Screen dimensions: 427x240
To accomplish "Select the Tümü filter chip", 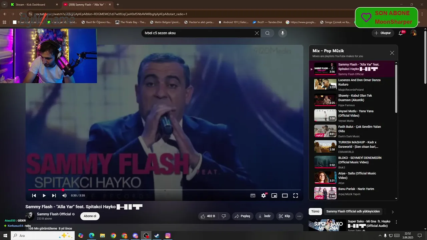I will [315, 211].
